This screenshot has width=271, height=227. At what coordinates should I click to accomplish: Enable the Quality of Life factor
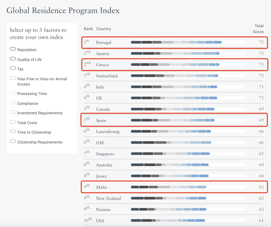[13, 59]
